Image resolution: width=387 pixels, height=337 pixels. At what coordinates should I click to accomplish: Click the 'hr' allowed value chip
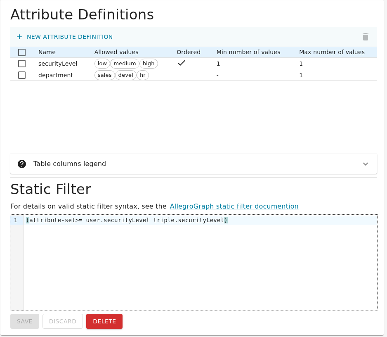143,75
